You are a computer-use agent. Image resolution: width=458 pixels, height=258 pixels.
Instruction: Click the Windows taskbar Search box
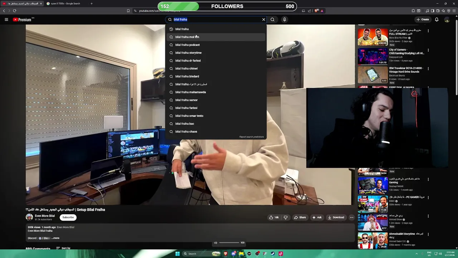point(202,254)
